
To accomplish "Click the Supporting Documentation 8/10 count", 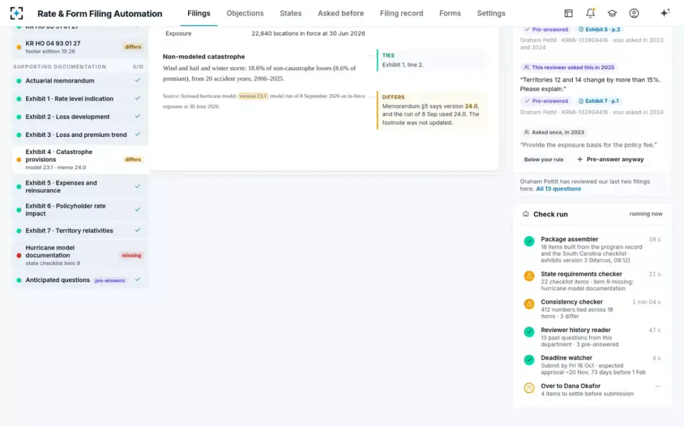I will pos(138,67).
